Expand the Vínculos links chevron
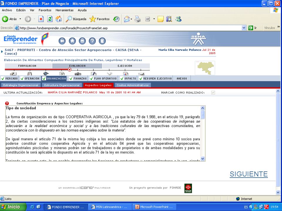Screen dimensions: 282x211 (x=278, y=27)
